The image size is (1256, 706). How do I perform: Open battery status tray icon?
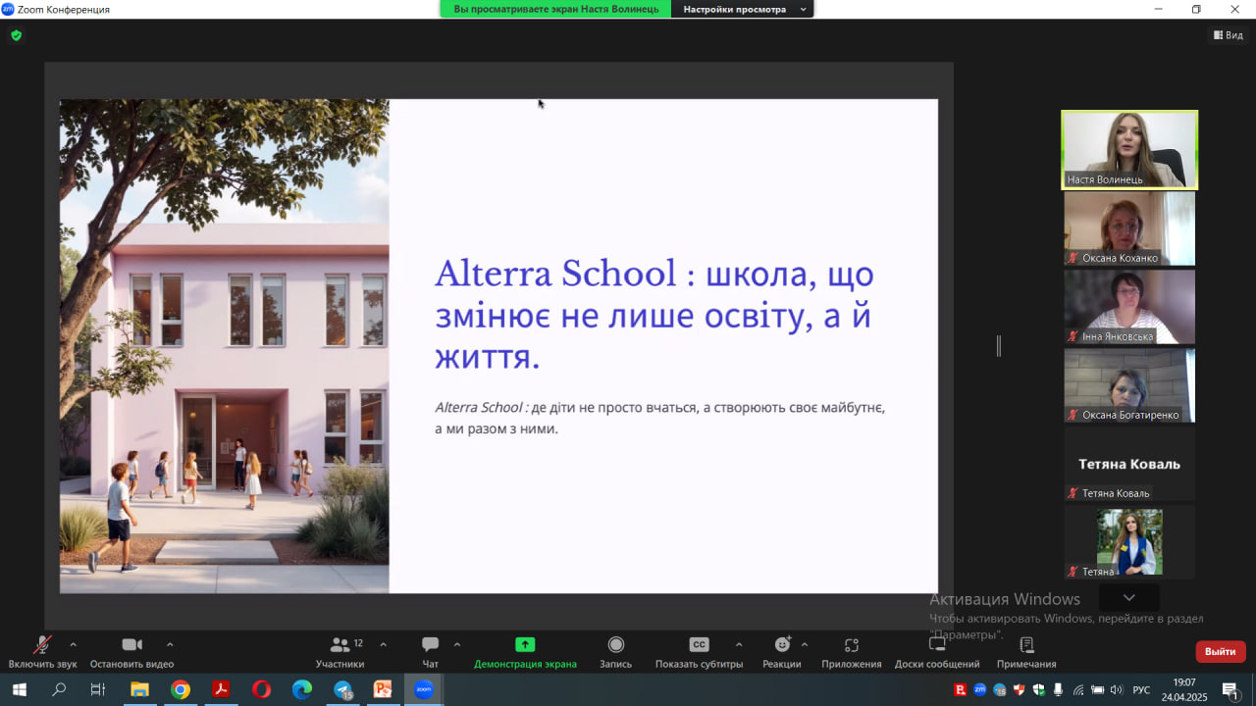tap(1098, 689)
